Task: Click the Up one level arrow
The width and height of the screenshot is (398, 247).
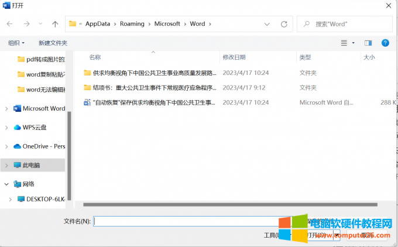Action: (55, 24)
